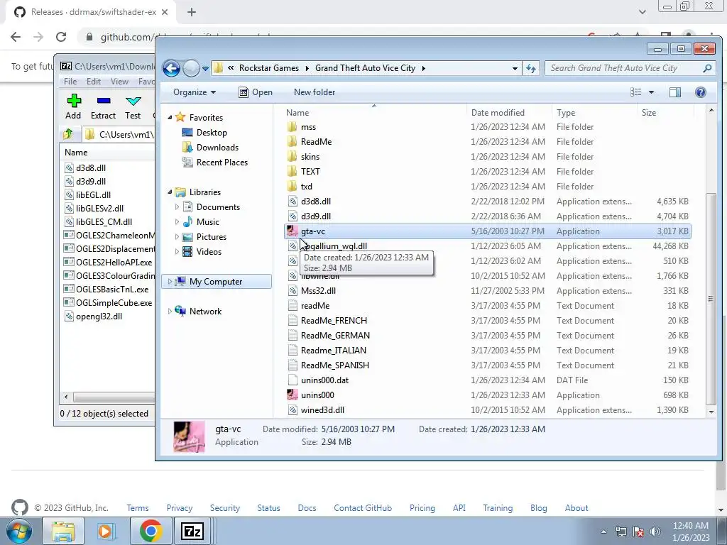Click scroll-down arrow of Explorer file list

[x=711, y=412]
